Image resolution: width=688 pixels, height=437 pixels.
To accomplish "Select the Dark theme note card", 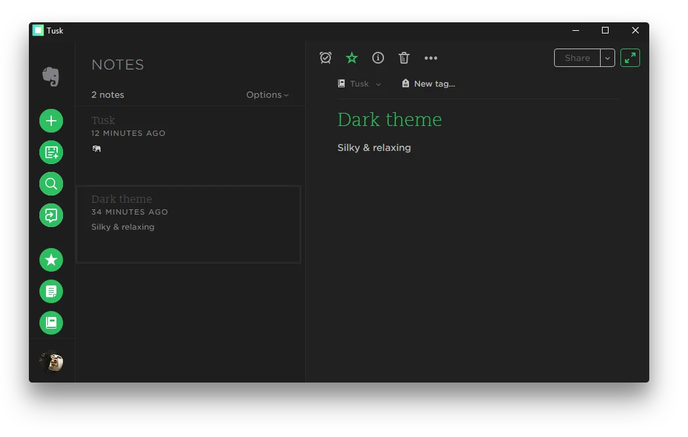I will coord(189,224).
